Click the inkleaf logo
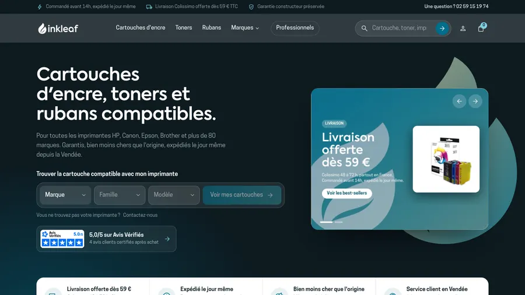The width and height of the screenshot is (525, 295). (x=58, y=29)
